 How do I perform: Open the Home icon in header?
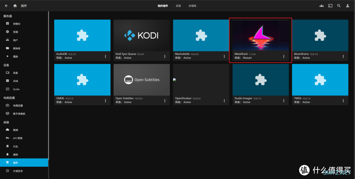click(15, 6)
